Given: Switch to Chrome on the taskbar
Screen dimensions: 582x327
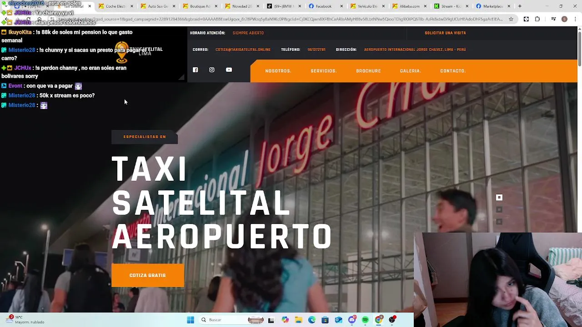Looking at the screenshot, I should (379, 320).
